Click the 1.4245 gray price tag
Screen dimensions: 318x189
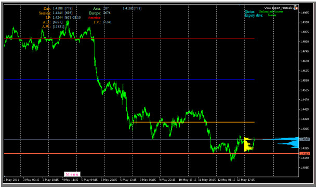[x=304, y=139]
